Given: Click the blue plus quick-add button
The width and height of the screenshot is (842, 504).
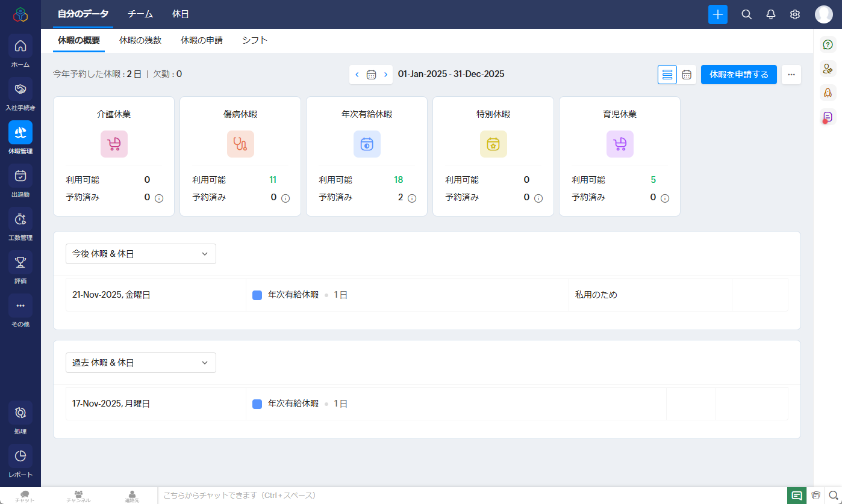Looking at the screenshot, I should pyautogui.click(x=717, y=14).
